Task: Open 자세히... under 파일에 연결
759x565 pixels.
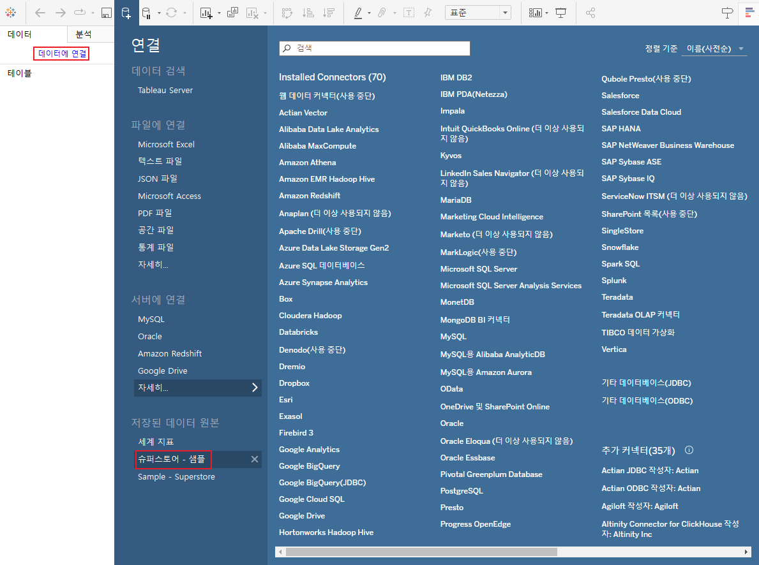Action: click(x=153, y=264)
